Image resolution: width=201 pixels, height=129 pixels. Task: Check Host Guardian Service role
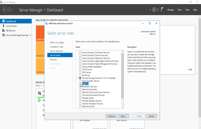tap(80, 81)
